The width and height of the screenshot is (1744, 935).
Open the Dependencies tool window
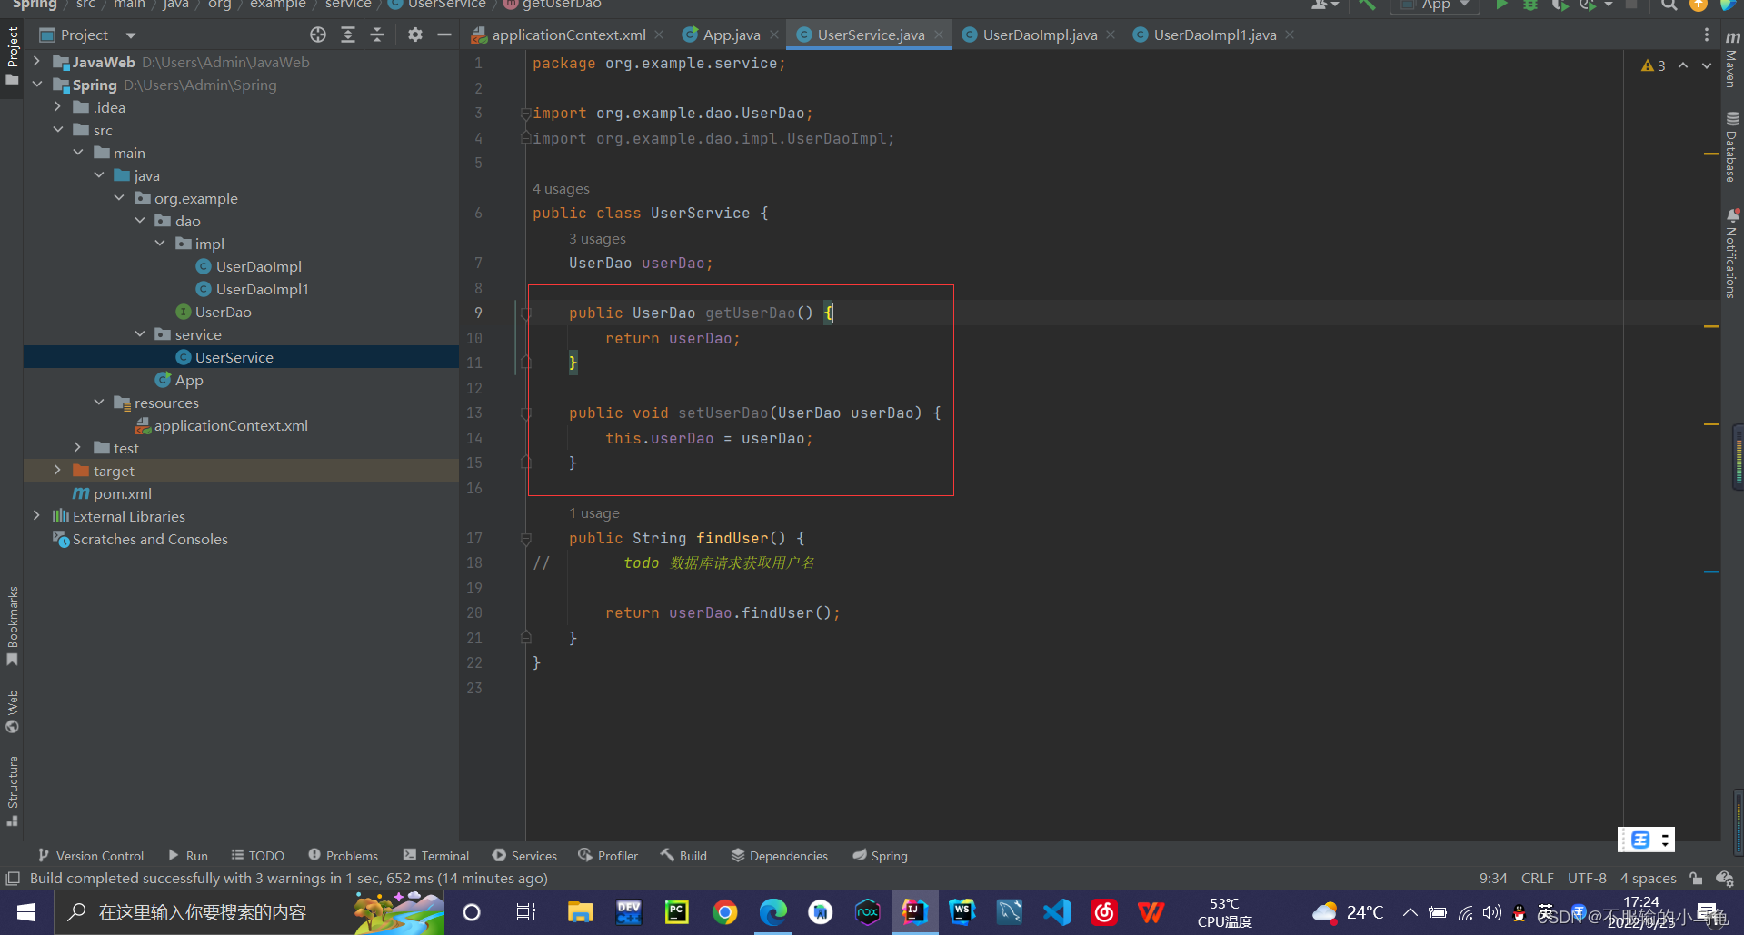pos(780,856)
